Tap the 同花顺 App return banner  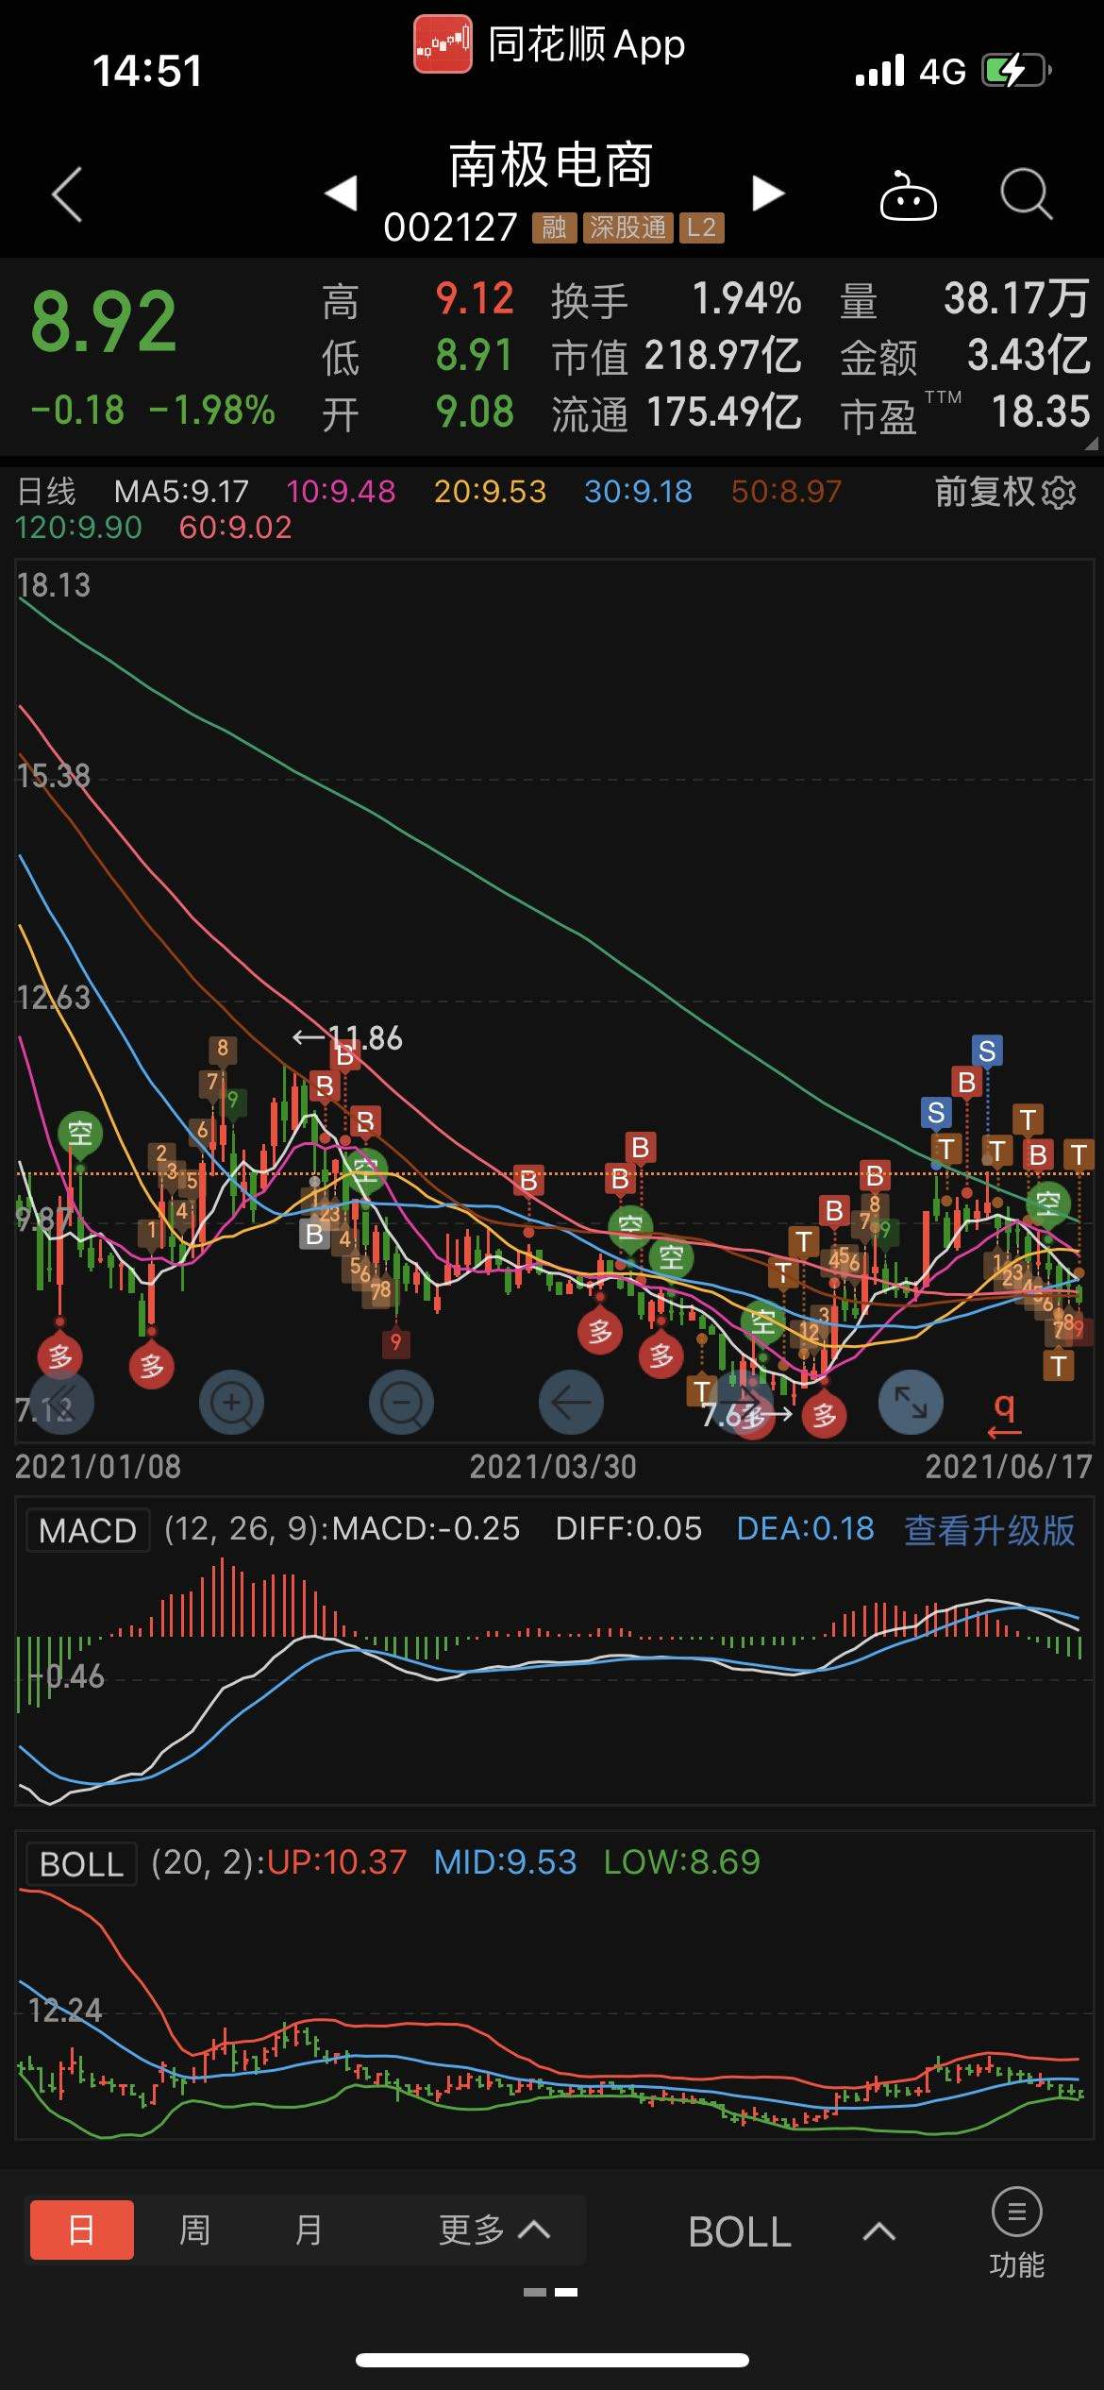(x=550, y=44)
